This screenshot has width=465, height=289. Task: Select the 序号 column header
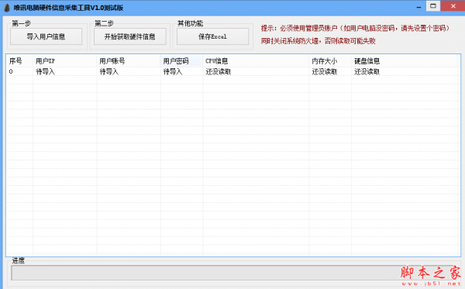coord(19,61)
